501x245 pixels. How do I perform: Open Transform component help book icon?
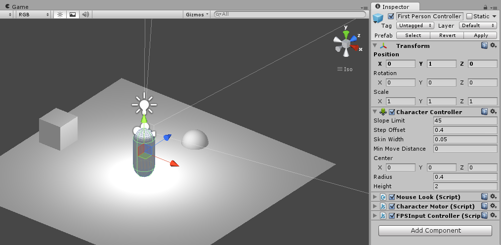click(x=485, y=45)
